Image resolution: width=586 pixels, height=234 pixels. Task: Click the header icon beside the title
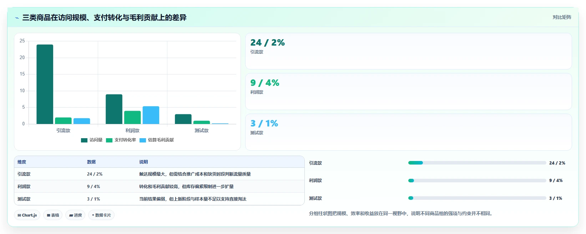click(17, 18)
